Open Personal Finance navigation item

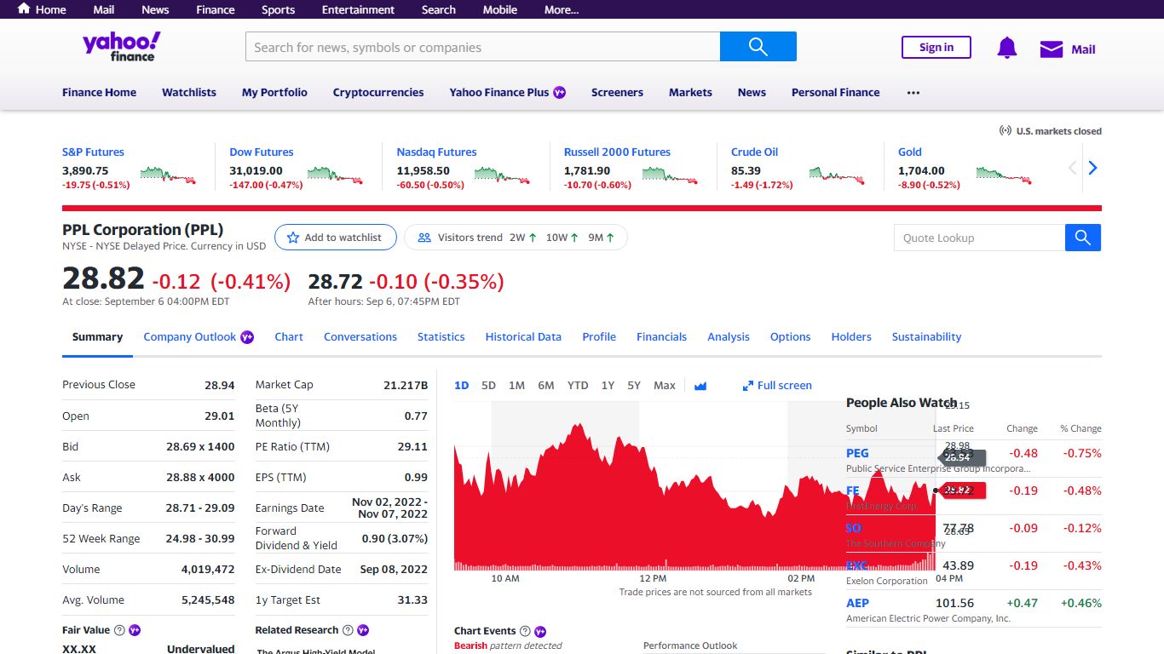[835, 92]
